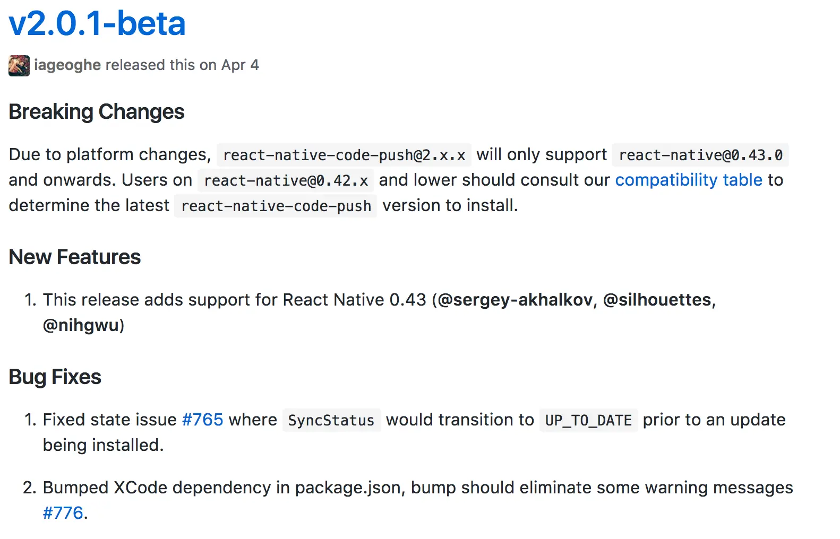
Task: Visit the @silhouettes mention
Action: point(657,300)
